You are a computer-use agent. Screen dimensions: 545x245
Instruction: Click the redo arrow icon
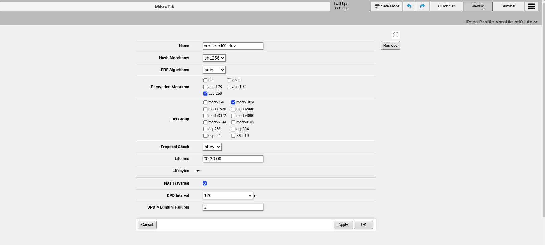(422, 6)
